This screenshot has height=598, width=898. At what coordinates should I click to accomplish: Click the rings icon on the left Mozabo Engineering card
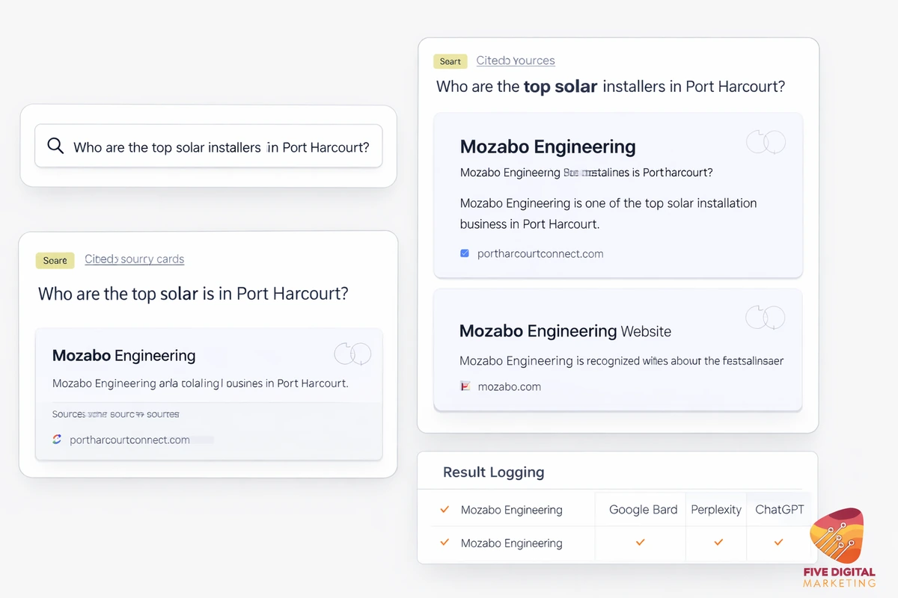tap(352, 353)
